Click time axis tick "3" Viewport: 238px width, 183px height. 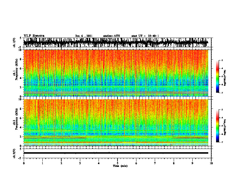coord(80,163)
